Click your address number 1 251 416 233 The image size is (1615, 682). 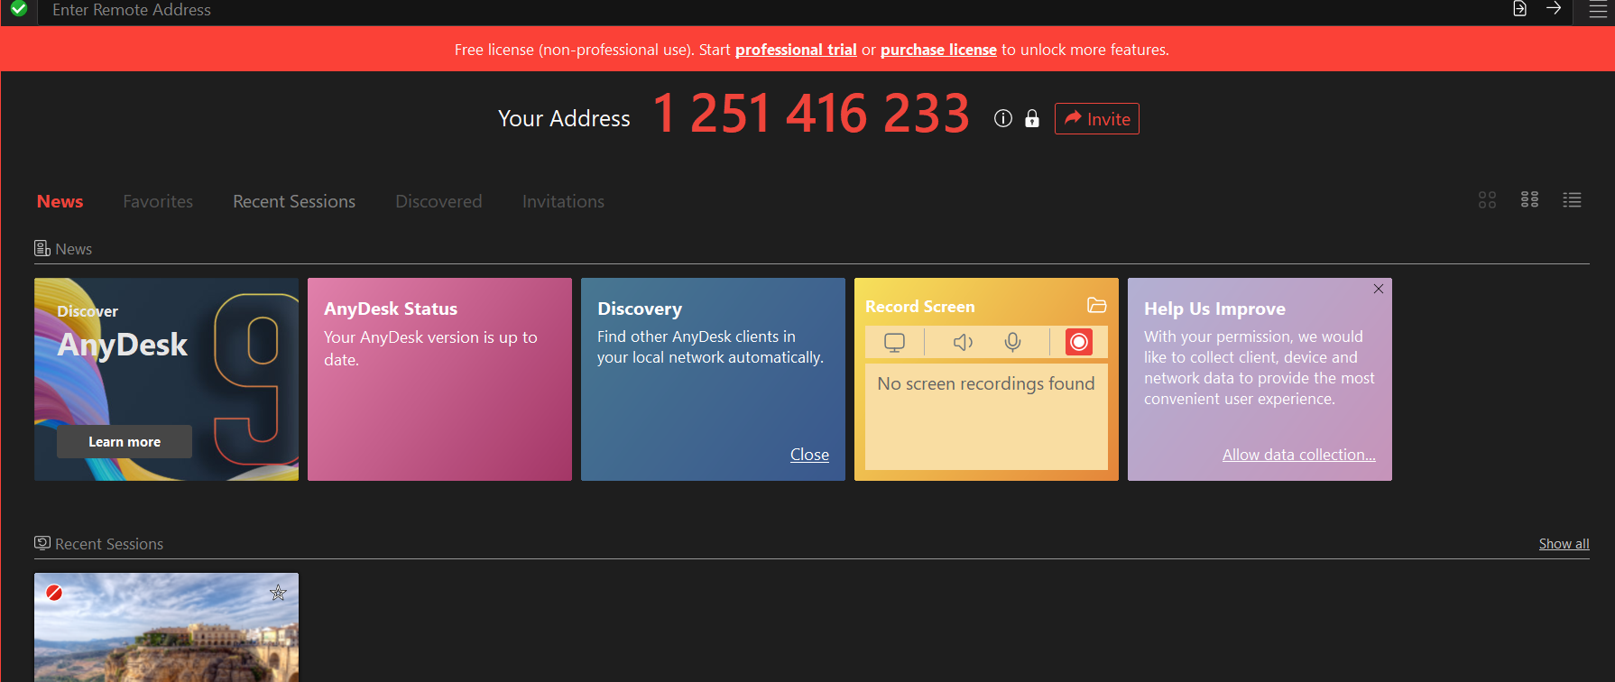pyautogui.click(x=810, y=115)
